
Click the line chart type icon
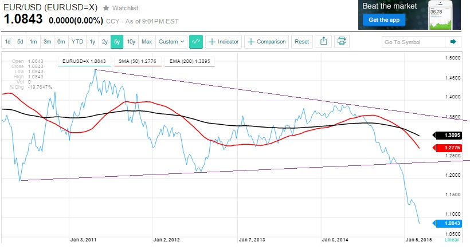coord(196,42)
